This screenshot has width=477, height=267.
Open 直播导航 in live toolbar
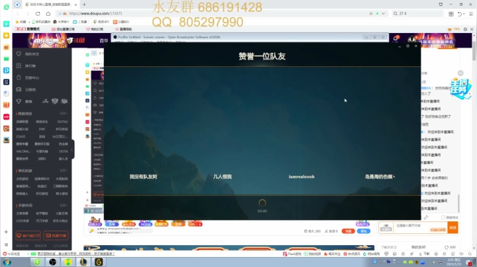coord(123,29)
